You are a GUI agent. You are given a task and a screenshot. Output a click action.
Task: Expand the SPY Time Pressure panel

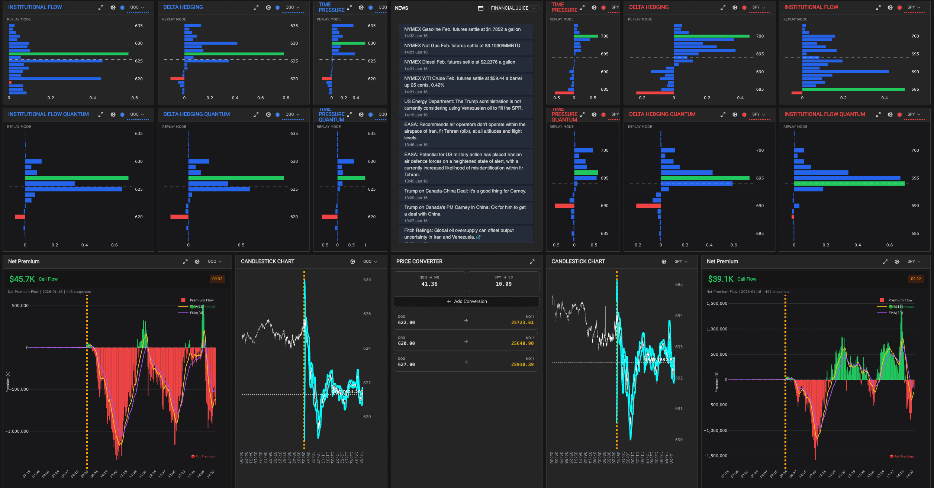(x=582, y=7)
